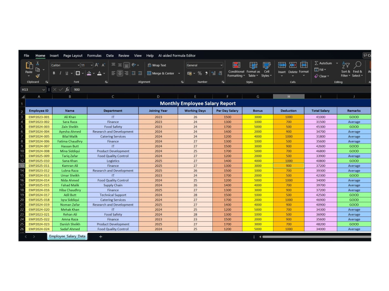Apply the Font Color A icon

[100, 73]
